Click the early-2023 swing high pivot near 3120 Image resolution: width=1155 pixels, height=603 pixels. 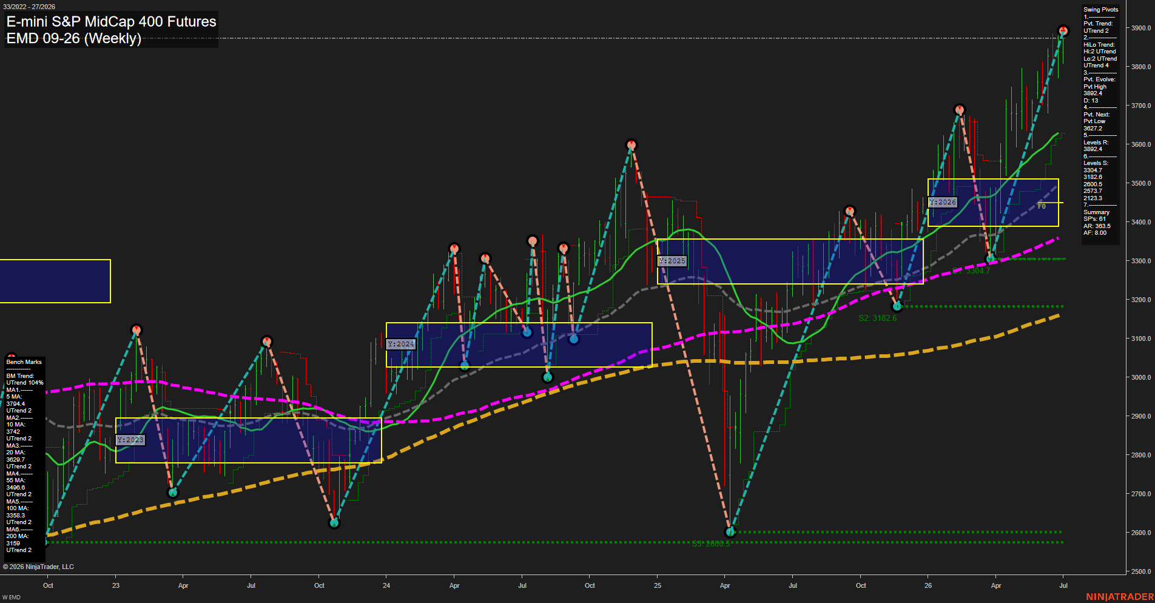coord(136,330)
